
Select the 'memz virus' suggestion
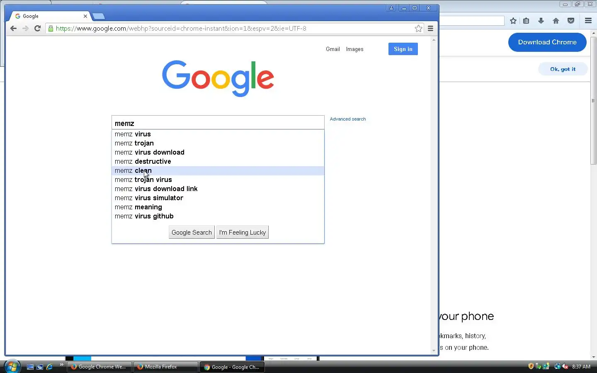[x=218, y=134]
